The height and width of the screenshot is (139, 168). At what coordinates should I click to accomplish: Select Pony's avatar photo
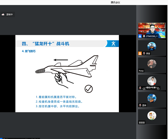[152, 64]
